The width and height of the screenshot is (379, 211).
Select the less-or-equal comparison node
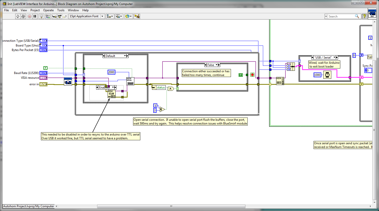tap(162, 109)
